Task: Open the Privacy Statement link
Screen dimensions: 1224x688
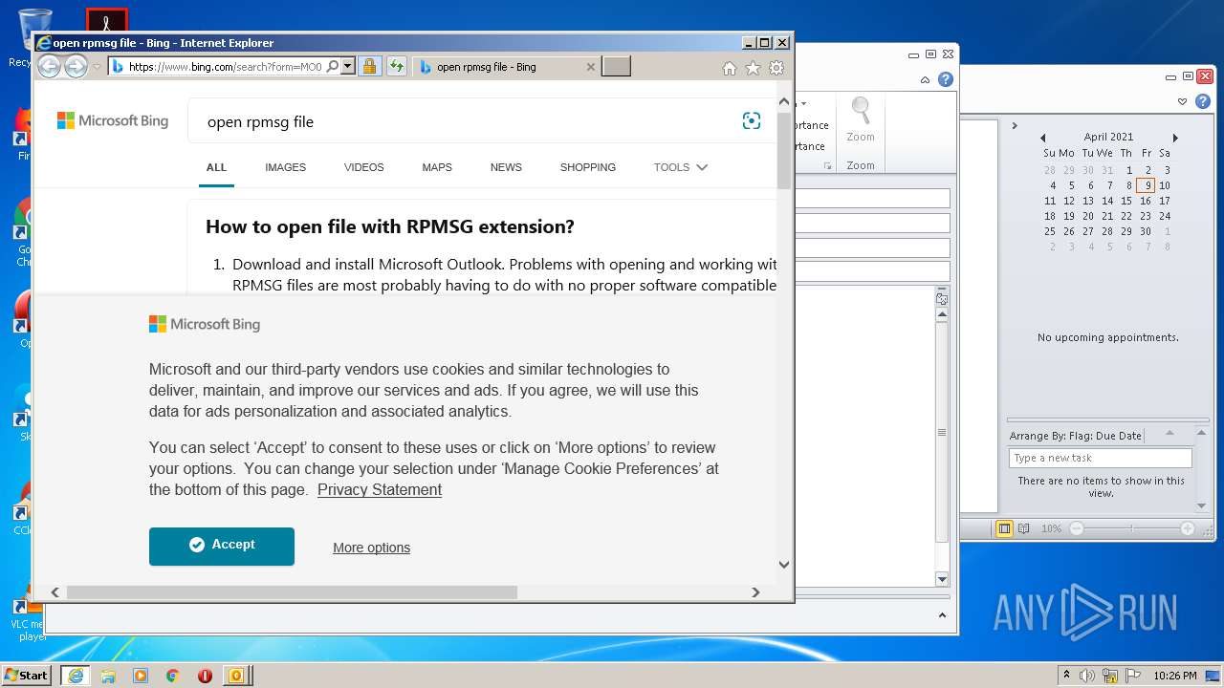Action: click(x=380, y=489)
